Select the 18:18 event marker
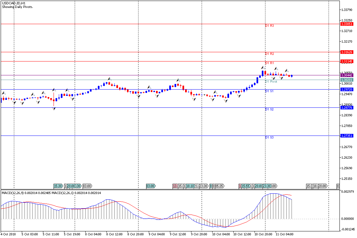Image resolution: width=357 pixels, height=238 pixels. click(x=190, y=186)
